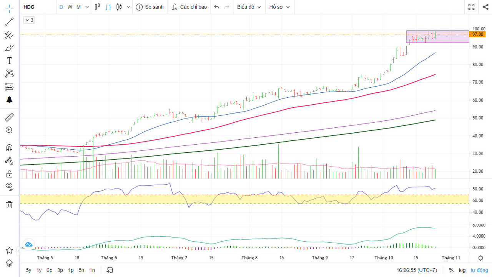The image size is (492, 277).
Task: Undo the last chart action
Action: (217, 7)
